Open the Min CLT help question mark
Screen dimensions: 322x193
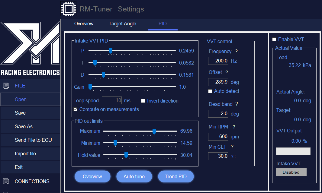[232, 147]
